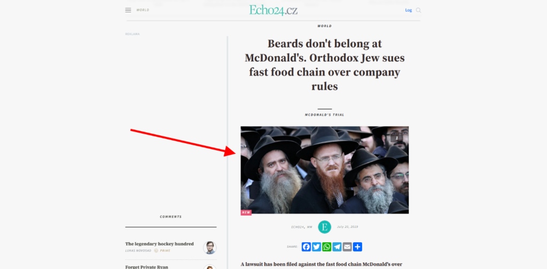Open the hamburger menu icon
Image resolution: width=547 pixels, height=269 pixels.
click(128, 10)
